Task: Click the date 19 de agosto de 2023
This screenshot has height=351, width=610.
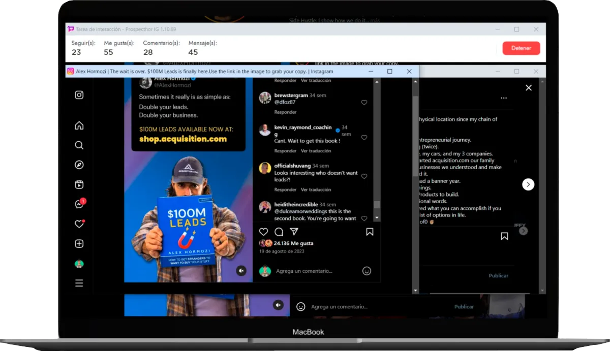Action: (282, 251)
